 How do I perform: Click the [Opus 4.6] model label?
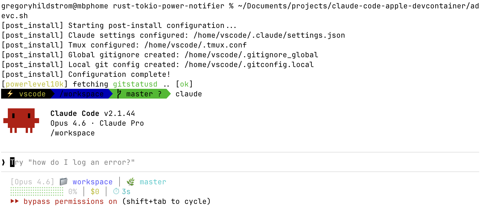32,182
